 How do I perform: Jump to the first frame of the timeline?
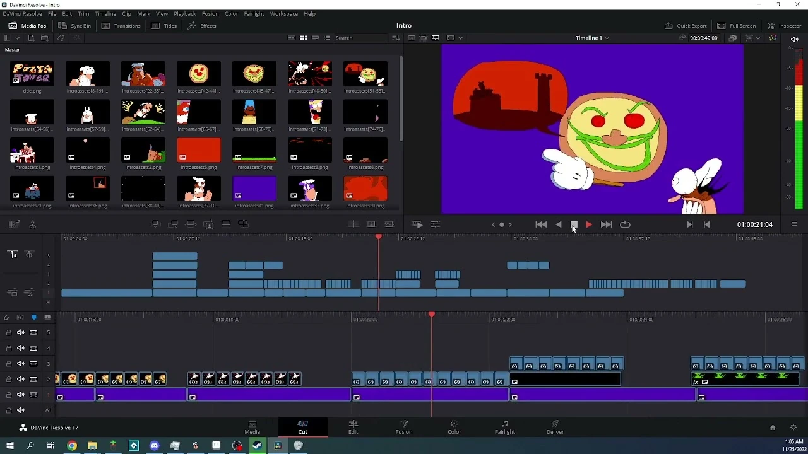tap(541, 224)
